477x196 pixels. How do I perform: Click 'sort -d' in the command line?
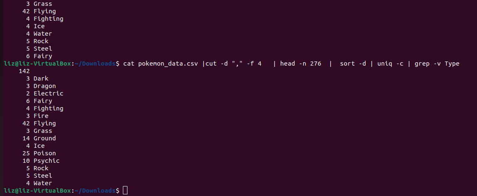coord(353,64)
